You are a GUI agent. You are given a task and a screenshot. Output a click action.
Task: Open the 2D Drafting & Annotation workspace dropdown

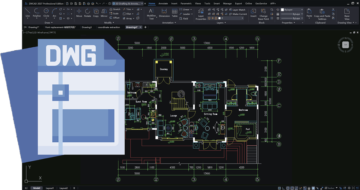click(128, 4)
